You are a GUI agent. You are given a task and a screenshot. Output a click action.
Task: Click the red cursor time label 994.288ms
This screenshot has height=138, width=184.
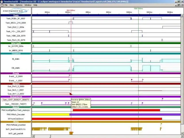pyautogui.click(x=71, y=10)
